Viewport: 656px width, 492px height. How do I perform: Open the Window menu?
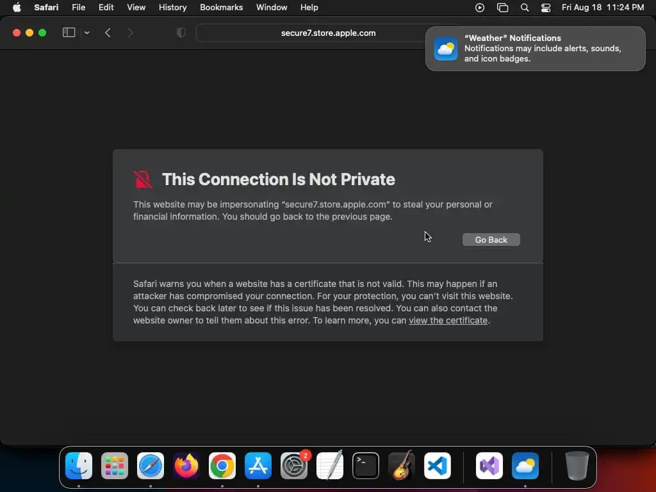pos(272,8)
